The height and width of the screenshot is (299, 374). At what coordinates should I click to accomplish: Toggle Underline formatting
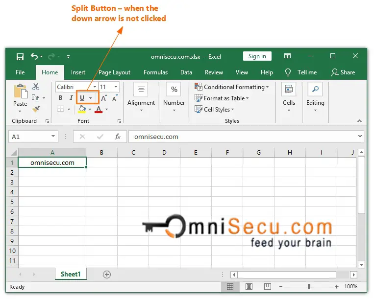(82, 98)
